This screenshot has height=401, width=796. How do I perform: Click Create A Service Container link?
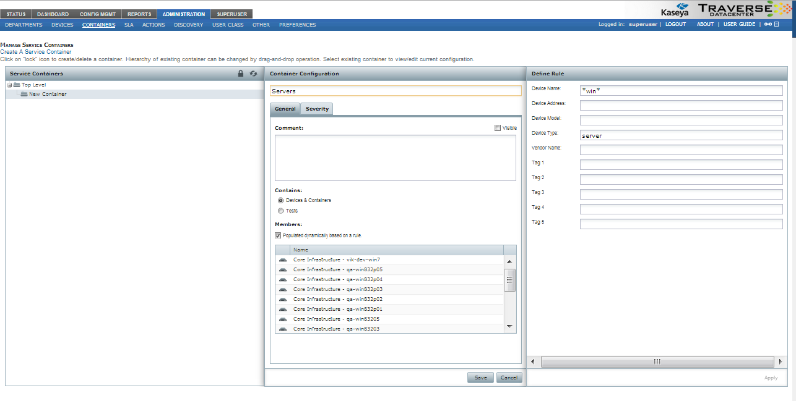[x=36, y=52]
